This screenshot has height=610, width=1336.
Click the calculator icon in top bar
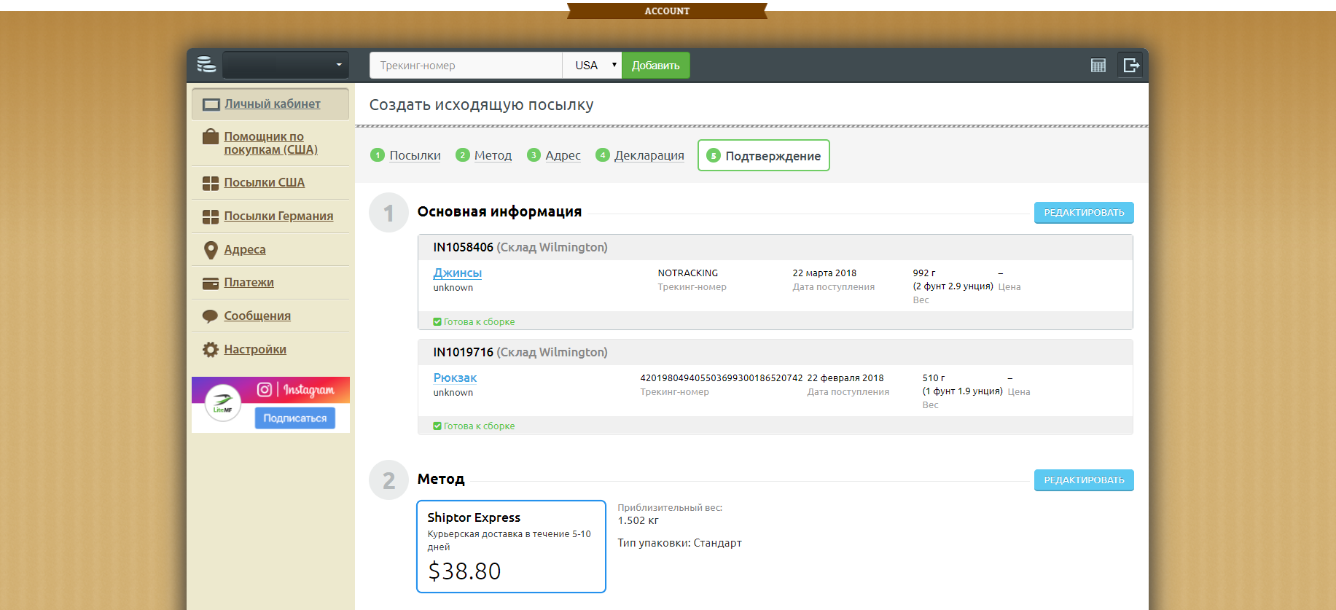tap(1098, 66)
